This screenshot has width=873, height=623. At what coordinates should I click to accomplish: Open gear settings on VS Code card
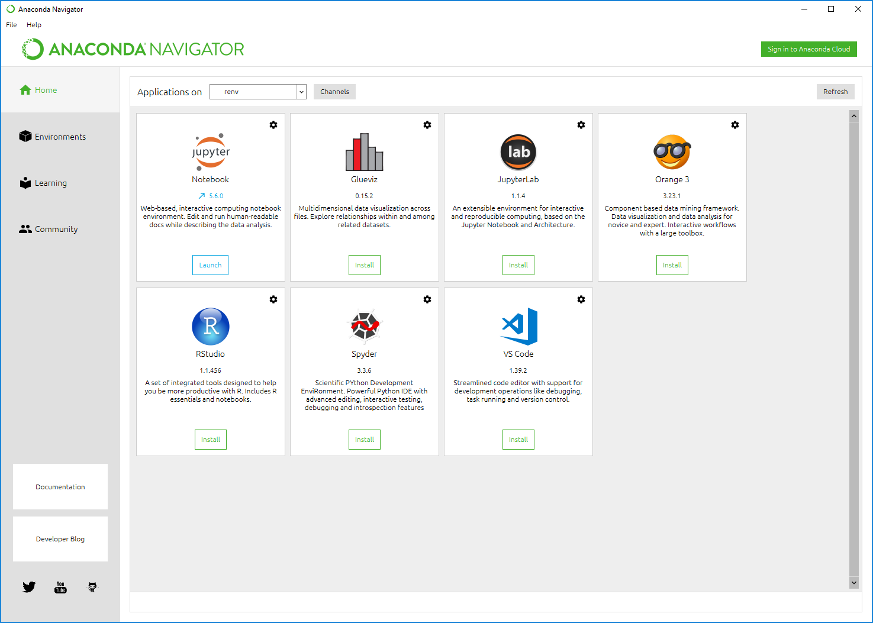point(581,299)
